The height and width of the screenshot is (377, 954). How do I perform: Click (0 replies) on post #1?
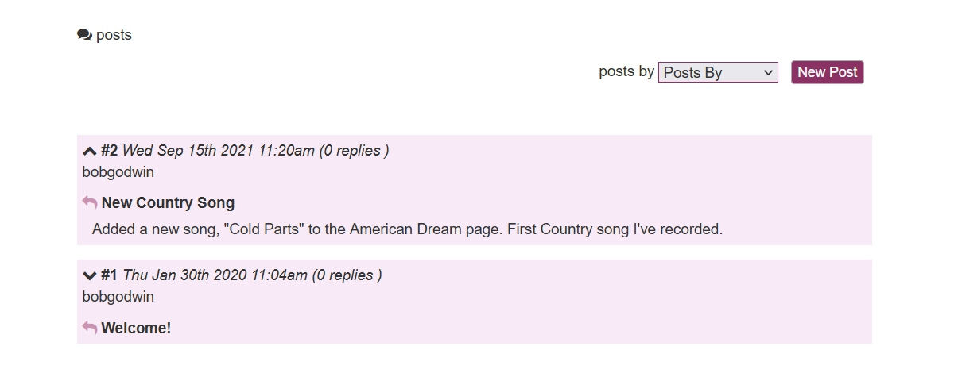[347, 275]
